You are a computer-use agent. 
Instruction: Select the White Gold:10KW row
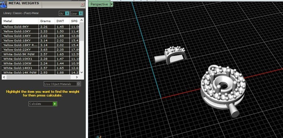41,63
